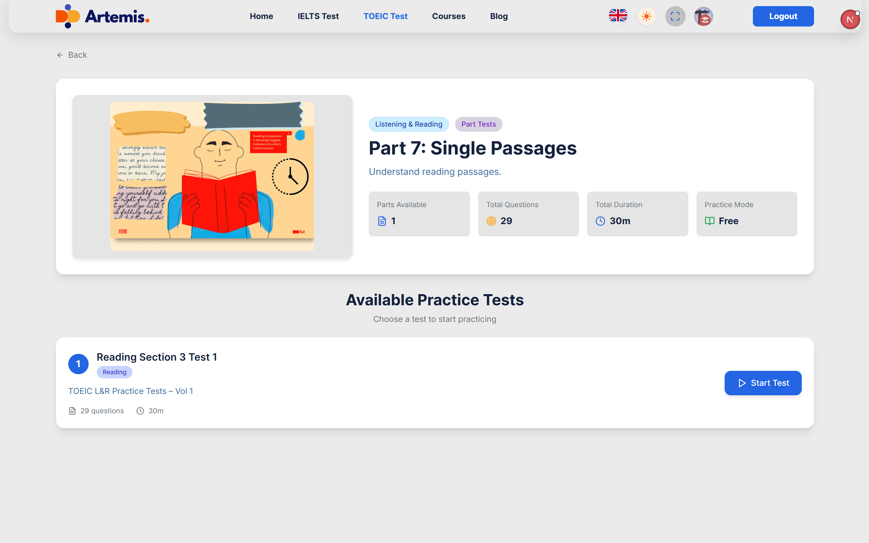Select the TOEIC Test nav item
This screenshot has width=869, height=543.
(x=385, y=16)
